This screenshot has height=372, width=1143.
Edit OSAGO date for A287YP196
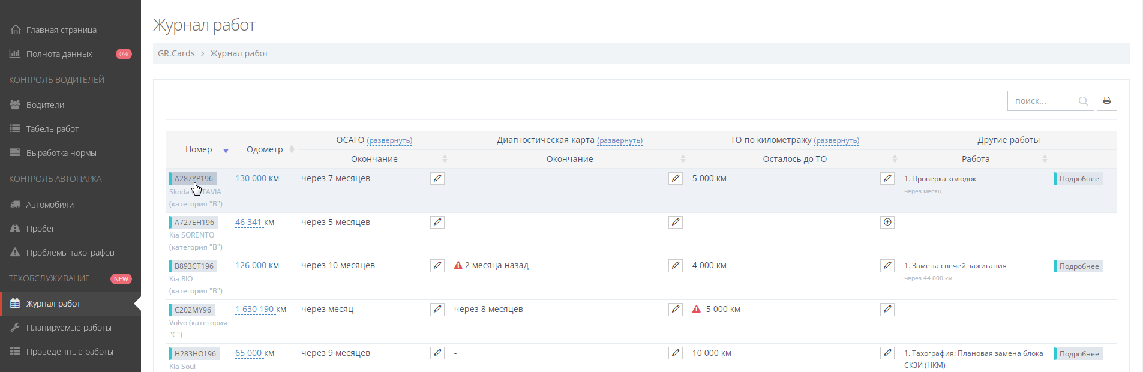pos(437,178)
